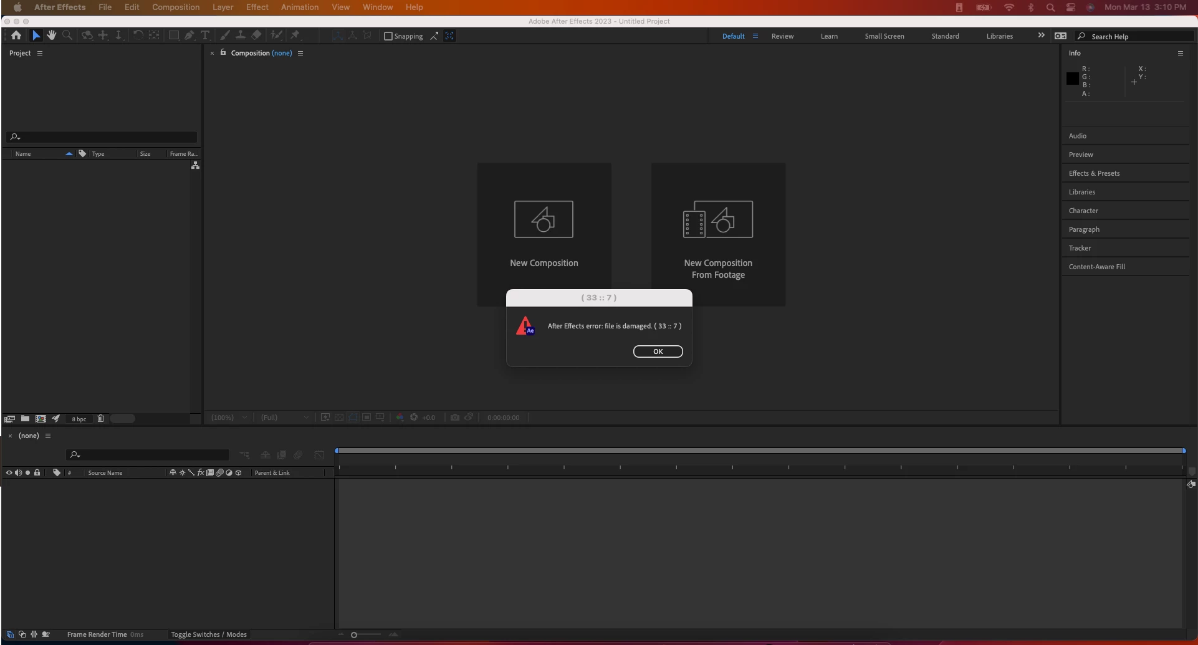Switch to Review workspace

782,36
